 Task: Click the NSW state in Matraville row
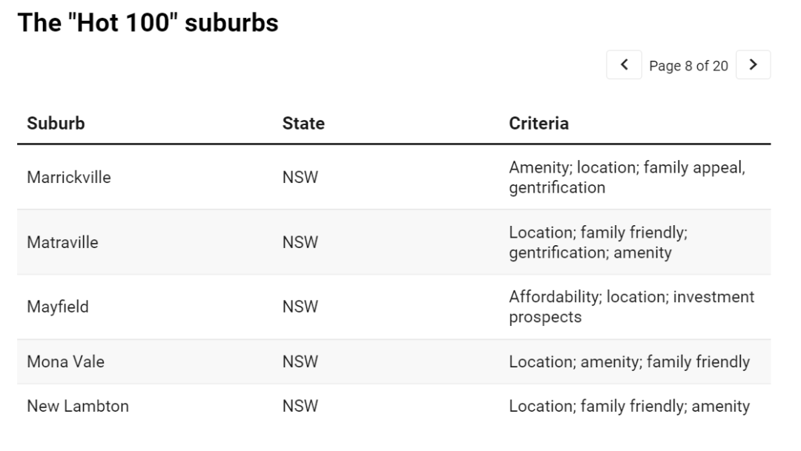(x=300, y=242)
